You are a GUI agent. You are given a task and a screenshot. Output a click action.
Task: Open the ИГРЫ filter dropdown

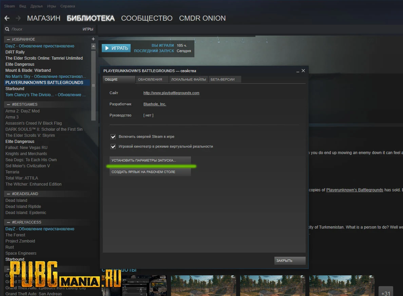pos(88,29)
